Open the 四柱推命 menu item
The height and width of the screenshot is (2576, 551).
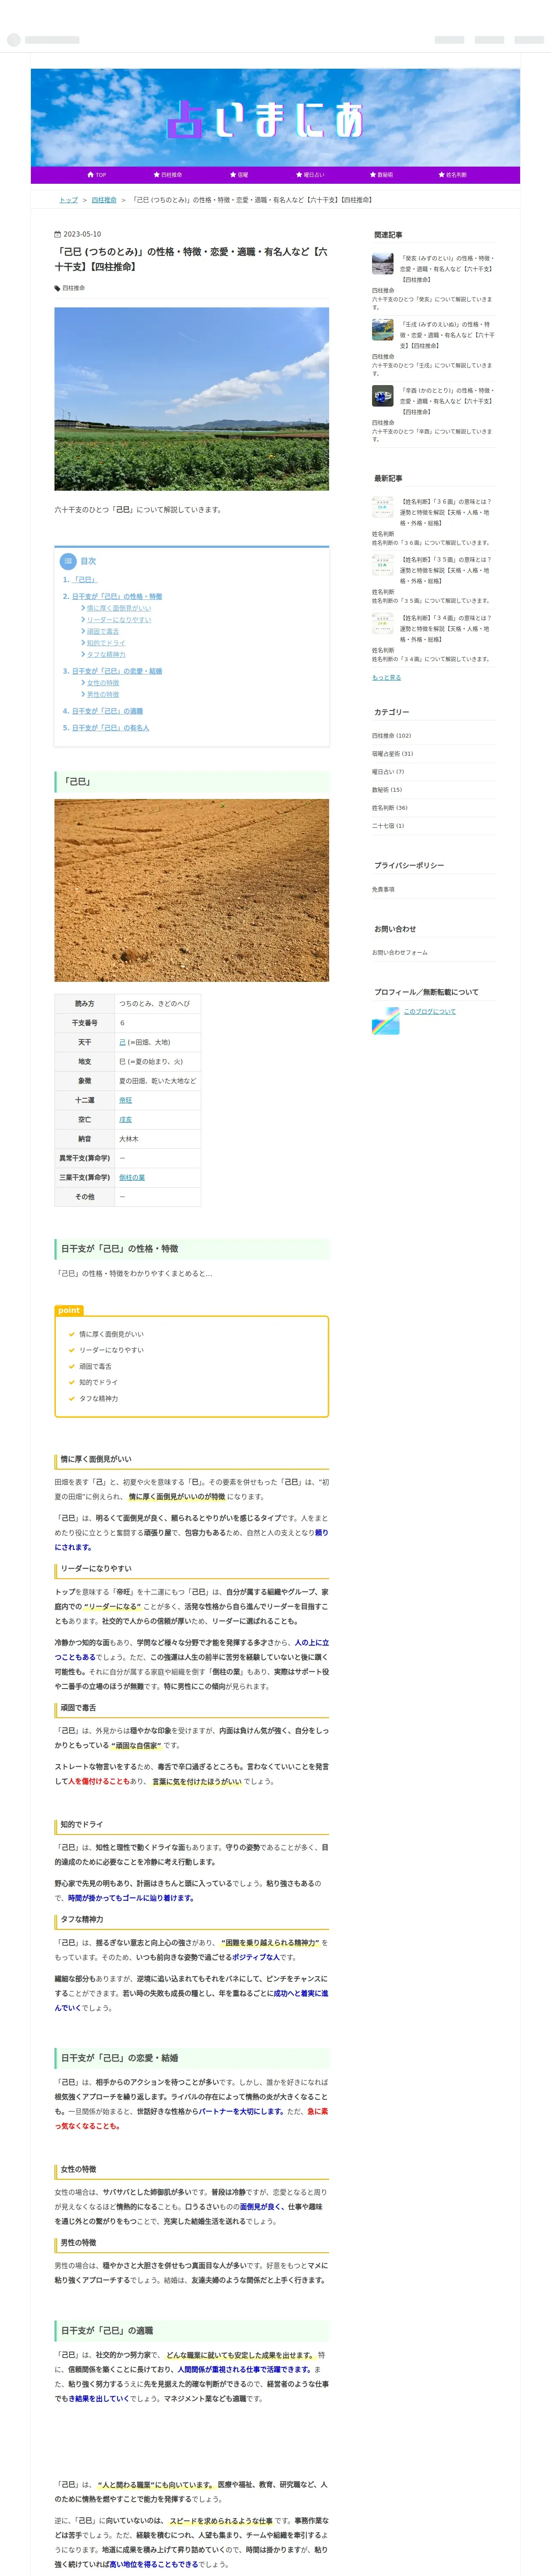[x=168, y=175]
